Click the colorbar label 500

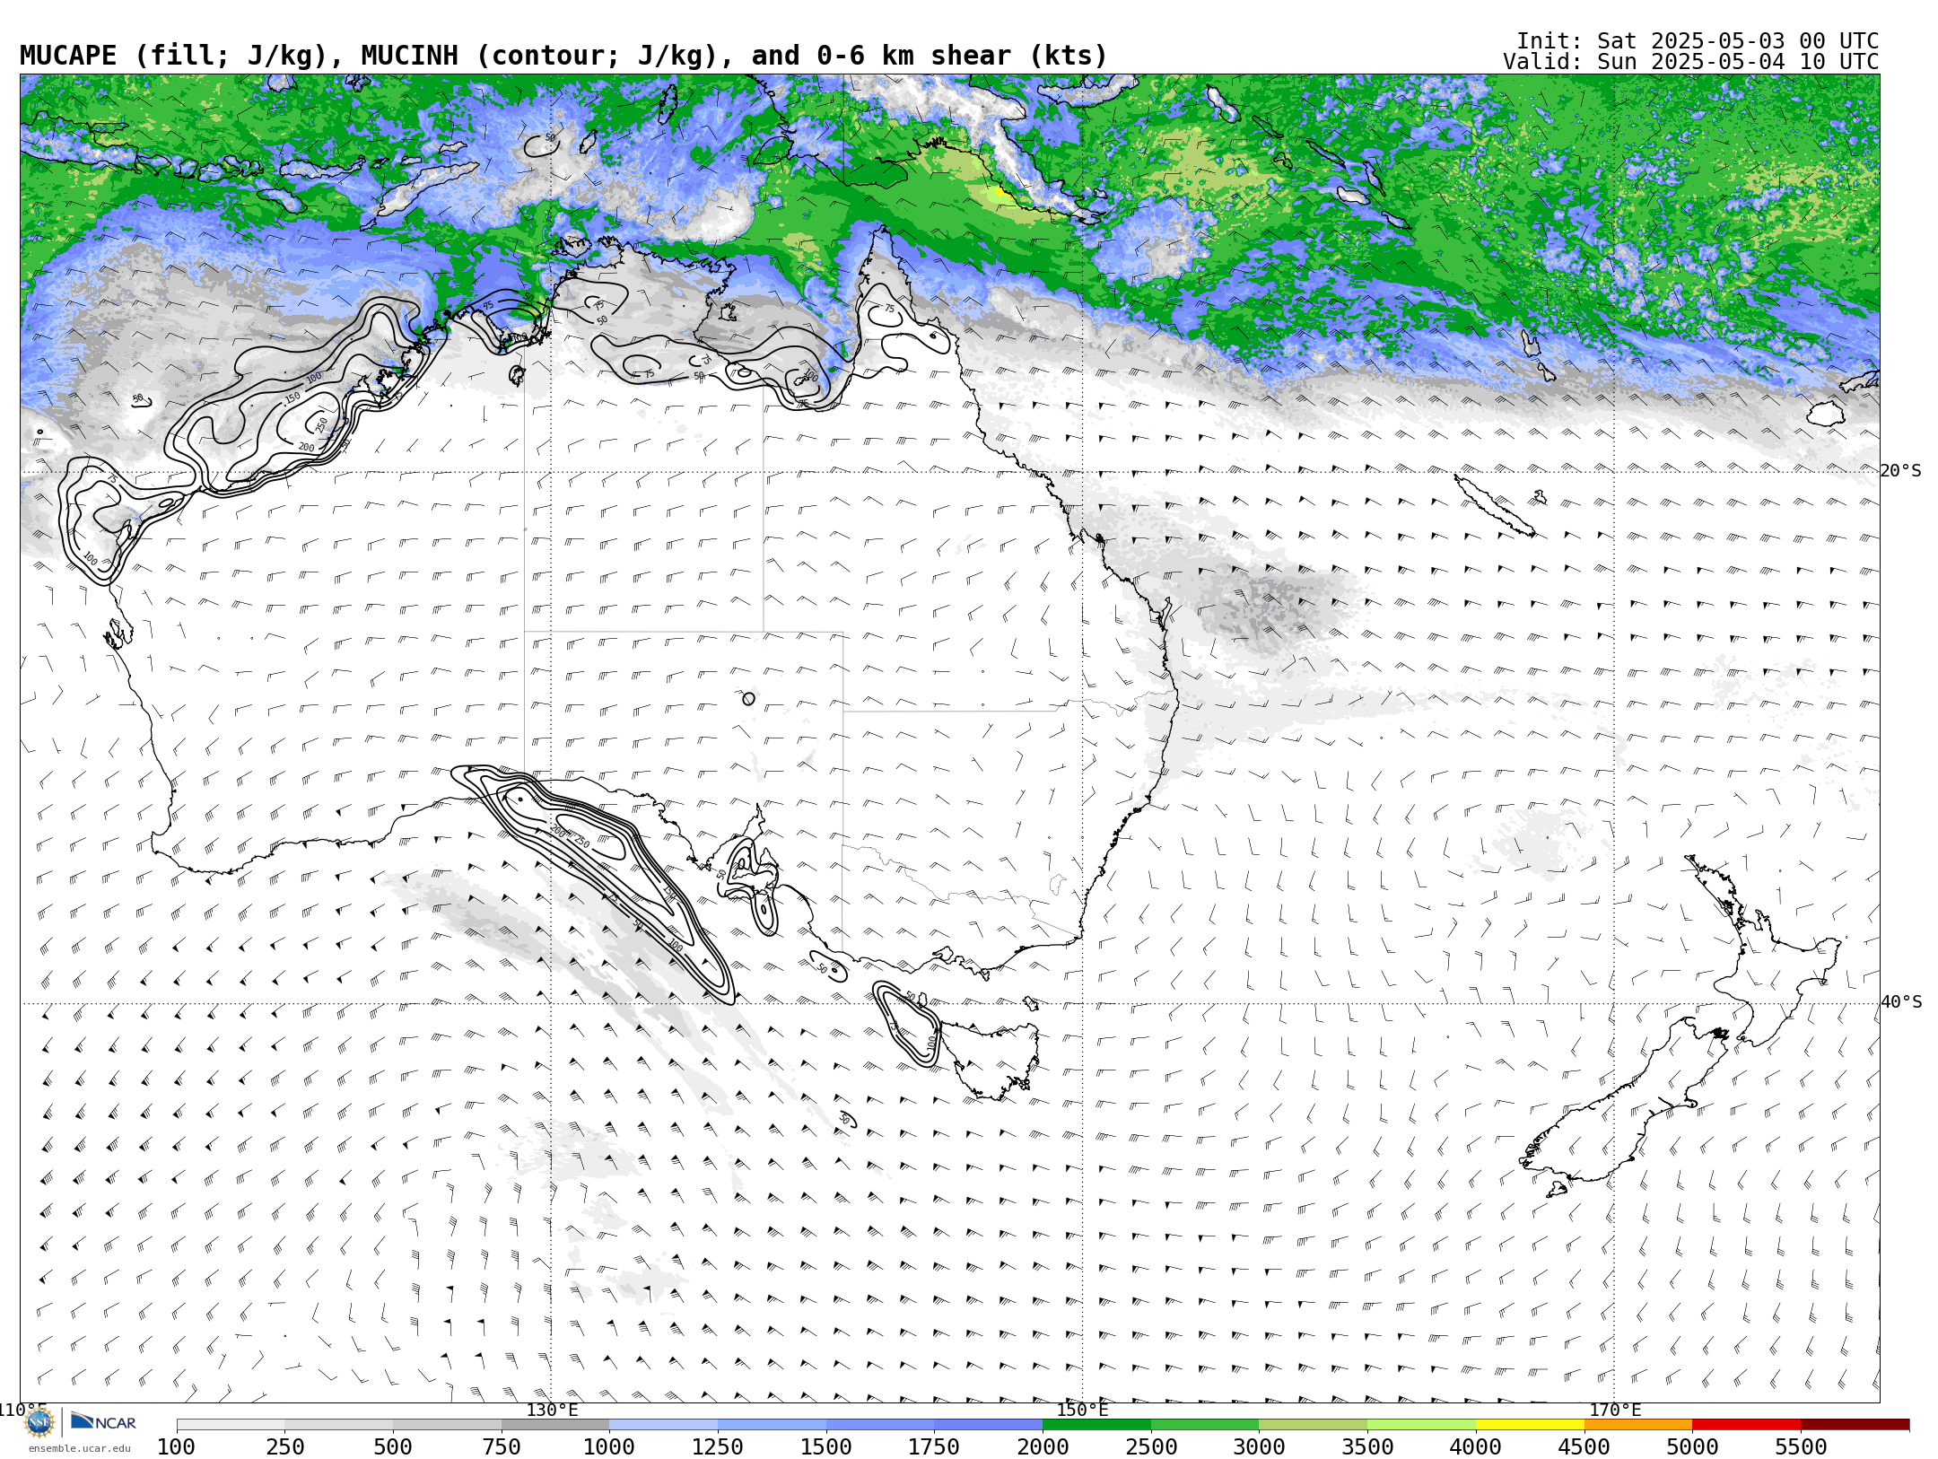(x=393, y=1447)
